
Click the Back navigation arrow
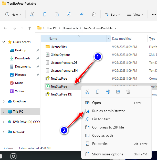coord(5,28)
